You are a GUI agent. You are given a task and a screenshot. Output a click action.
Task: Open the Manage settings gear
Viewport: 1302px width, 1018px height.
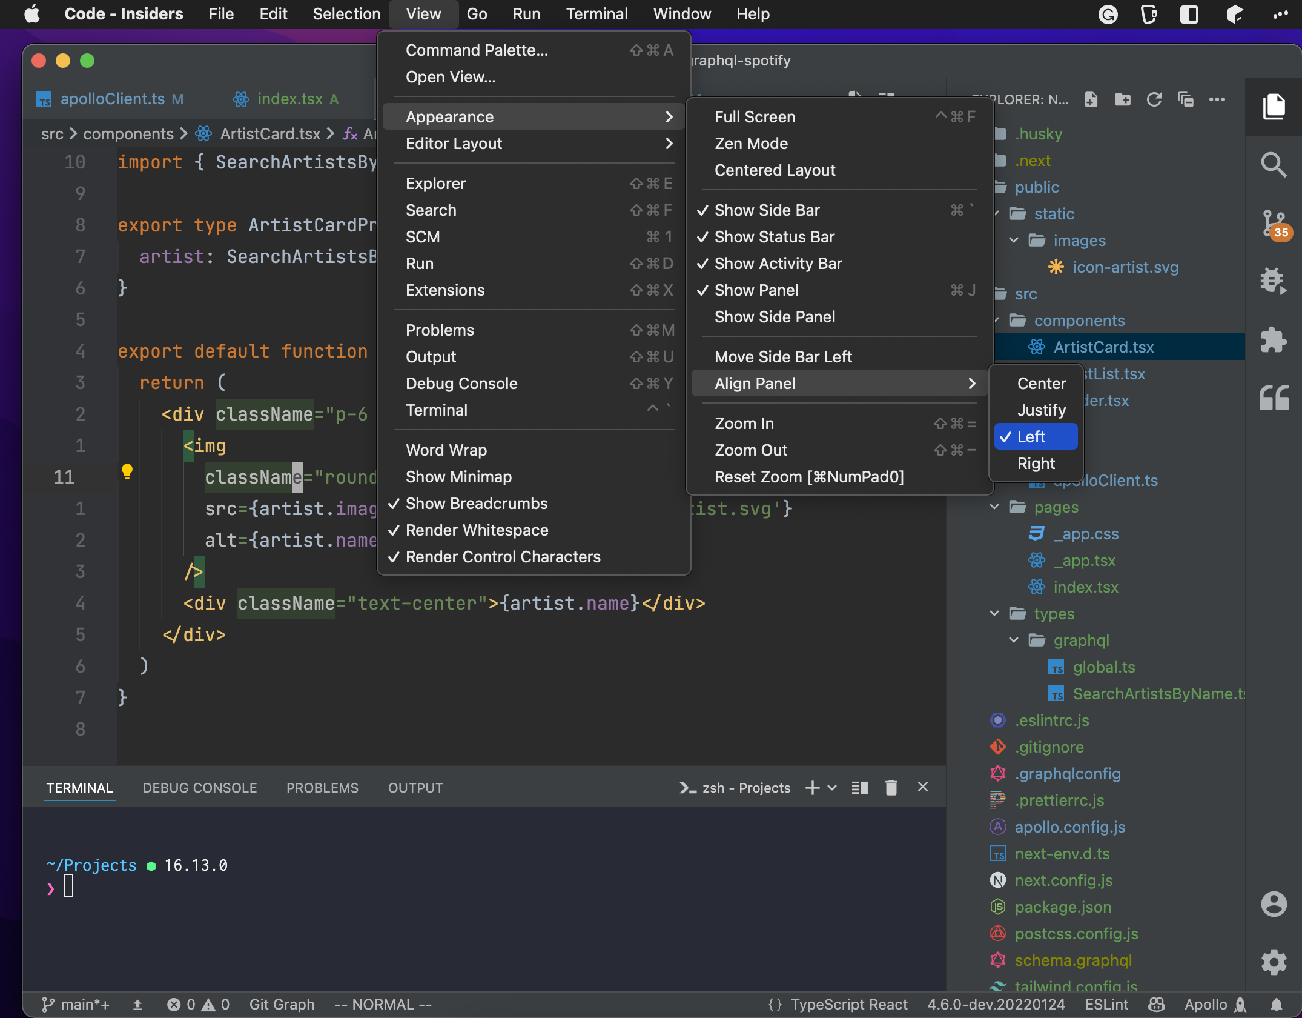1274,963
